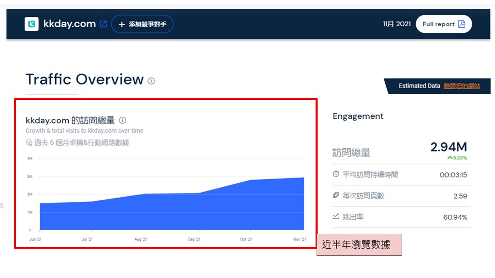495x278 pixels.
Task: Click the Engagement heading
Action: click(358, 116)
